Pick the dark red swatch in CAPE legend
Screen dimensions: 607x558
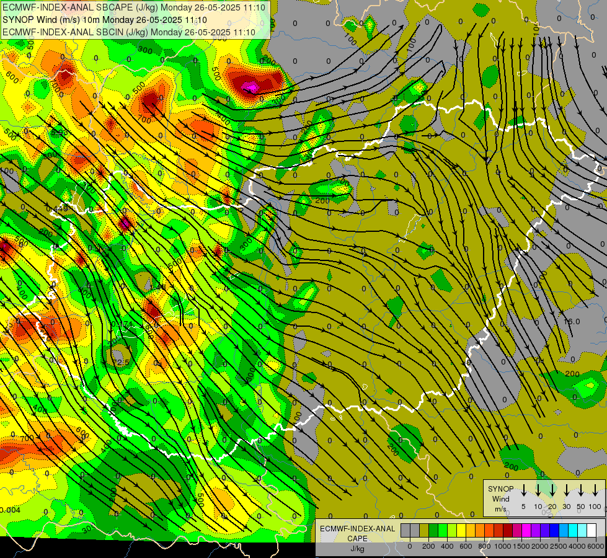click(508, 530)
